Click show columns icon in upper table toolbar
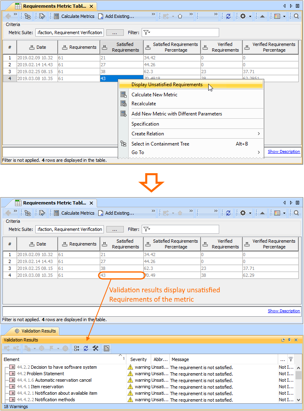The height and width of the screenshot is (411, 304). (x=277, y=16)
